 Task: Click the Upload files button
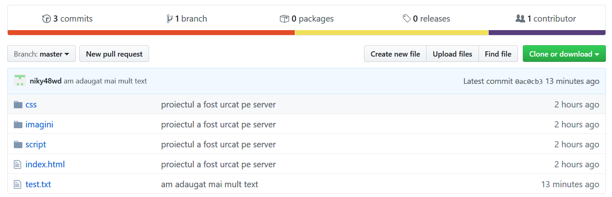tap(452, 54)
